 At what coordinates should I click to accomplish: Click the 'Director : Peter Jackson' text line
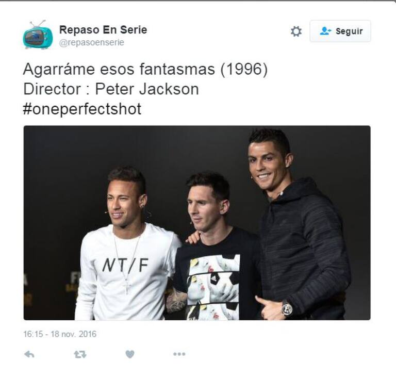pyautogui.click(x=111, y=89)
